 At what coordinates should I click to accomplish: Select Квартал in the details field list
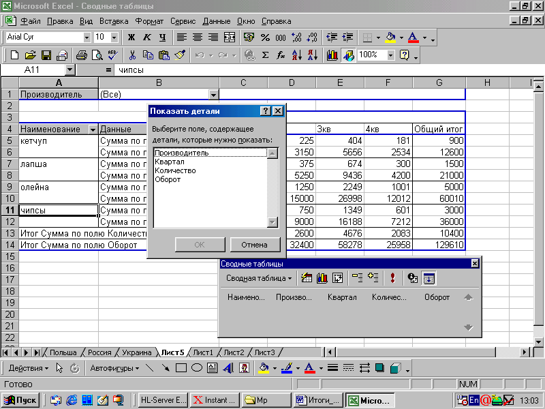point(169,162)
